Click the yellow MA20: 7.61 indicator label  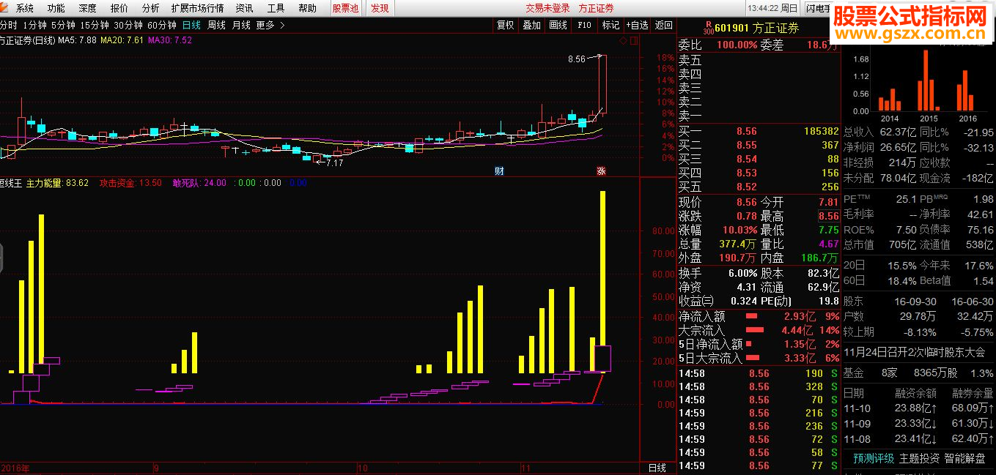(122, 40)
